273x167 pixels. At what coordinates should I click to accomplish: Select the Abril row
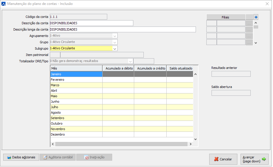click(x=122, y=91)
